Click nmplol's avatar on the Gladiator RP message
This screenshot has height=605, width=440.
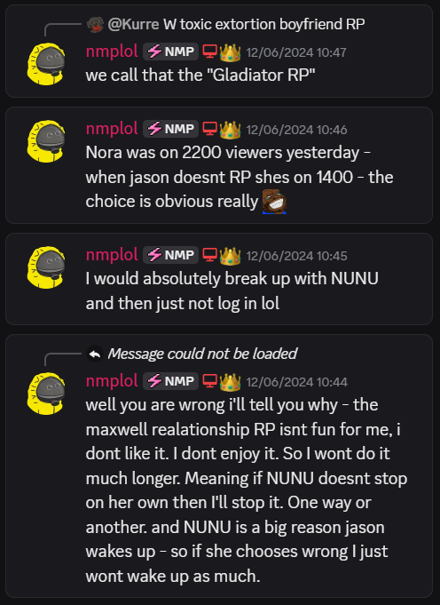click(x=46, y=64)
